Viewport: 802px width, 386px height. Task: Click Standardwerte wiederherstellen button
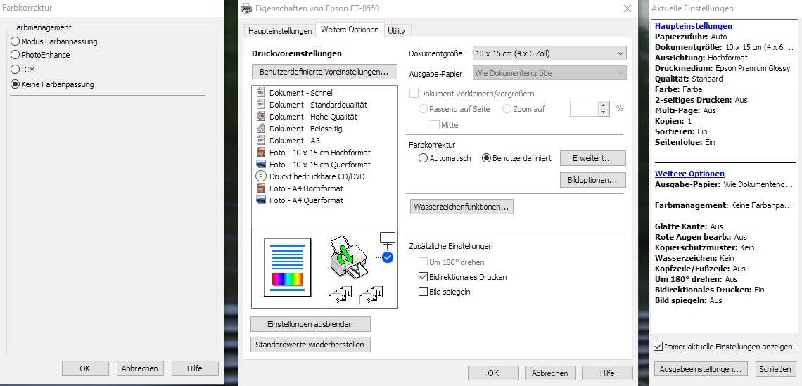[310, 345]
